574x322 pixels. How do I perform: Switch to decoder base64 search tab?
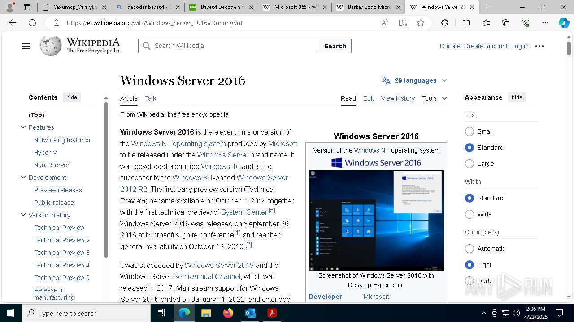148,7
